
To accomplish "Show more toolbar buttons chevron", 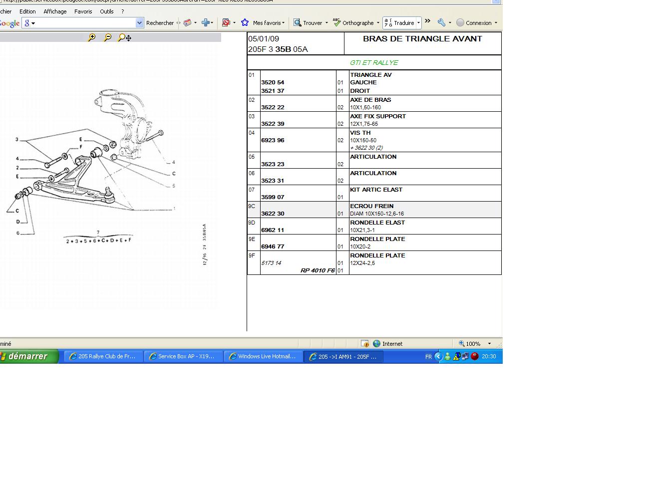I will [x=428, y=20].
